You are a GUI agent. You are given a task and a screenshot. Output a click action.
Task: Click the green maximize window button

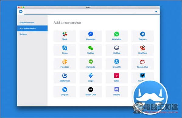click(24, 7)
